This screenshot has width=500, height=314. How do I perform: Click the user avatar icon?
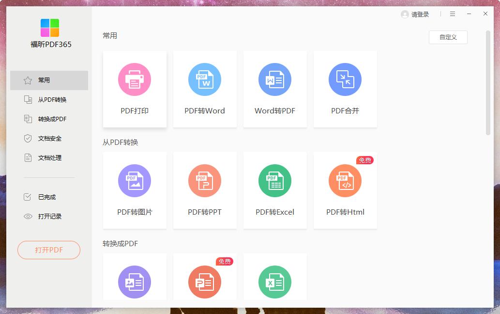tap(405, 15)
